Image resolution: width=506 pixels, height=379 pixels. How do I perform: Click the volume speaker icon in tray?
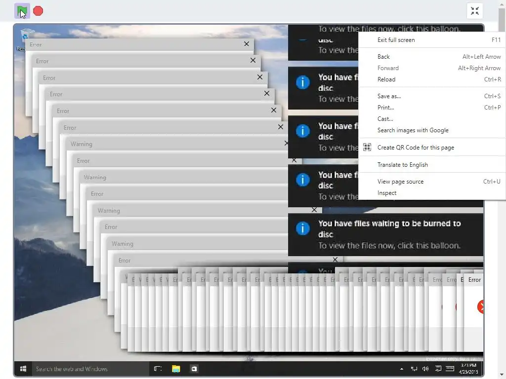pyautogui.click(x=425, y=369)
